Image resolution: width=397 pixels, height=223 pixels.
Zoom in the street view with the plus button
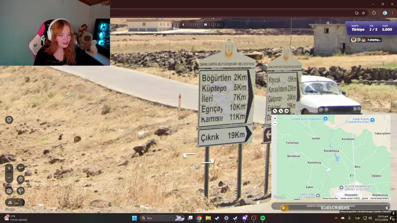point(9,168)
